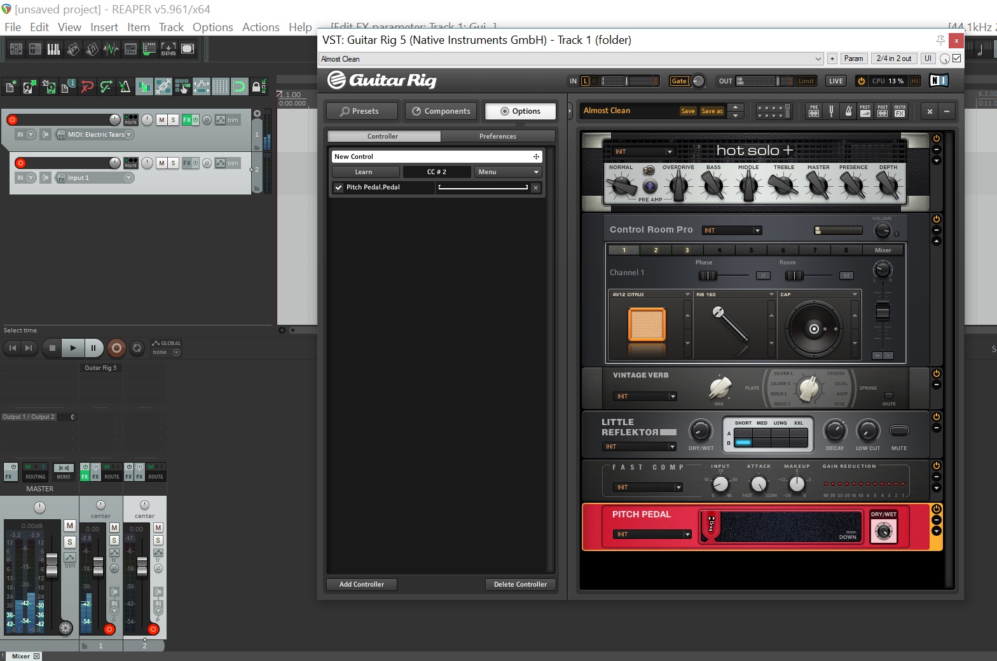Image resolution: width=997 pixels, height=661 pixels.
Task: Click the BPM tap tempo toolbar icon
Action: pos(168,49)
